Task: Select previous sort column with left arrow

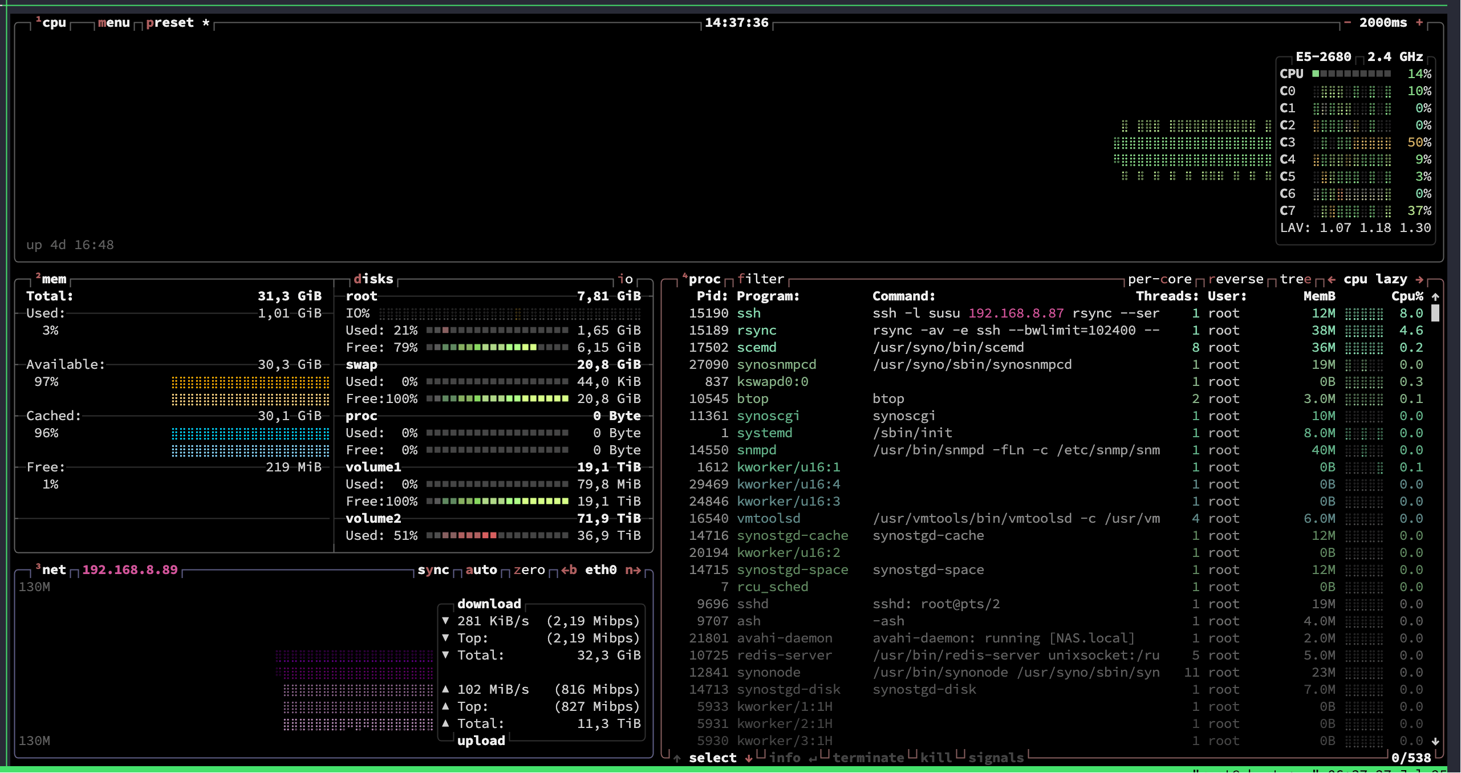Action: coord(1331,279)
